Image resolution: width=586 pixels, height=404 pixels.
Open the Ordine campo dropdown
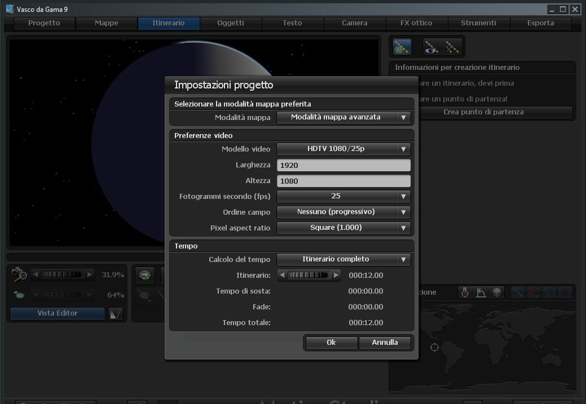(343, 212)
